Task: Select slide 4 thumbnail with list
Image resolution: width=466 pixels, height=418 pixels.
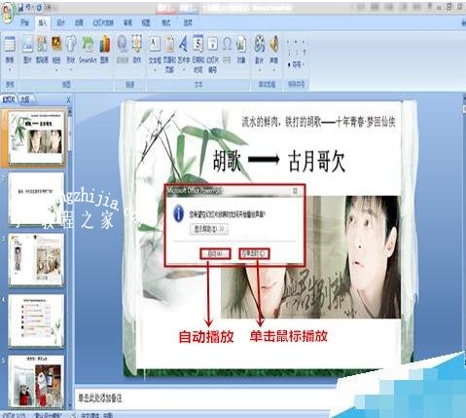Action: click(36, 321)
